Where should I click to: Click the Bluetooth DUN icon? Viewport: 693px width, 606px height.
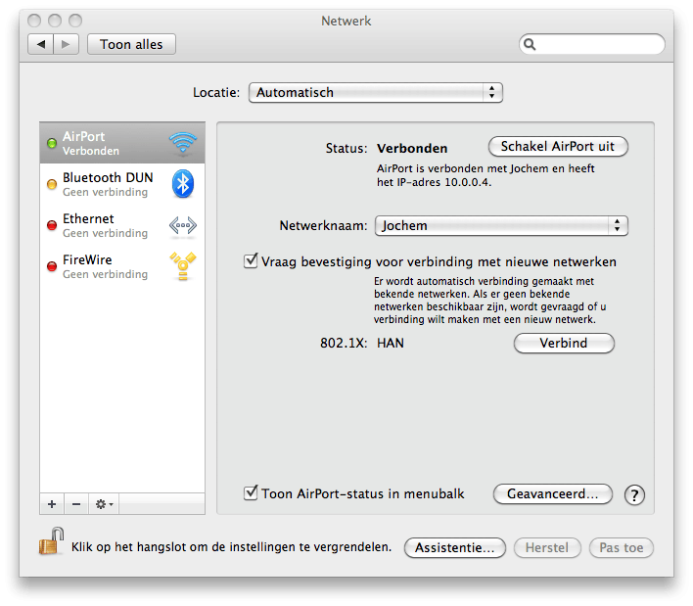click(x=182, y=184)
